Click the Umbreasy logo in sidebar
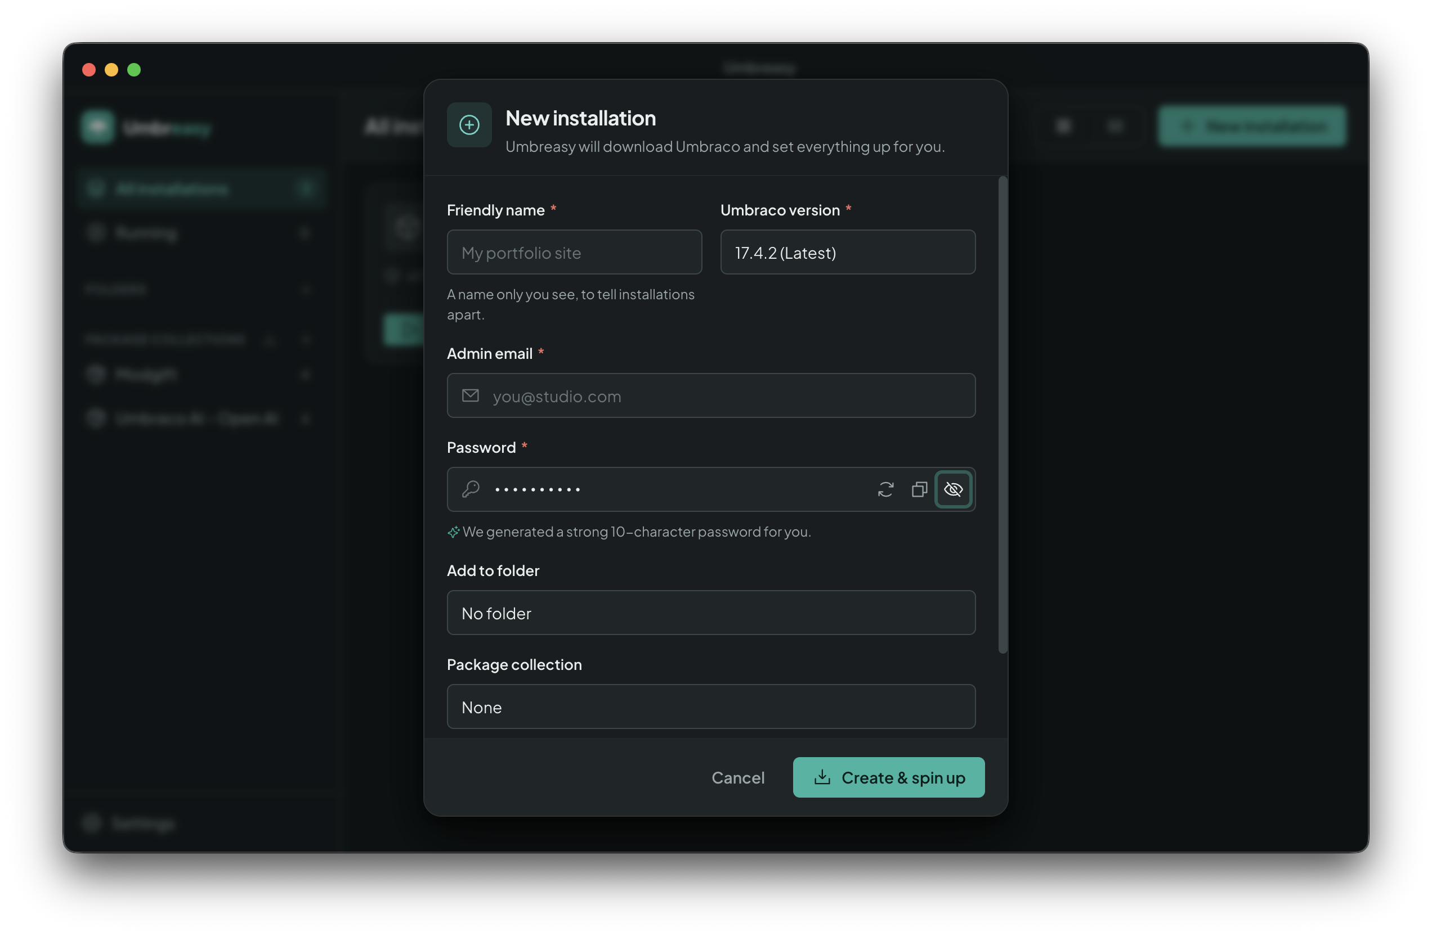The width and height of the screenshot is (1432, 936). click(97, 127)
